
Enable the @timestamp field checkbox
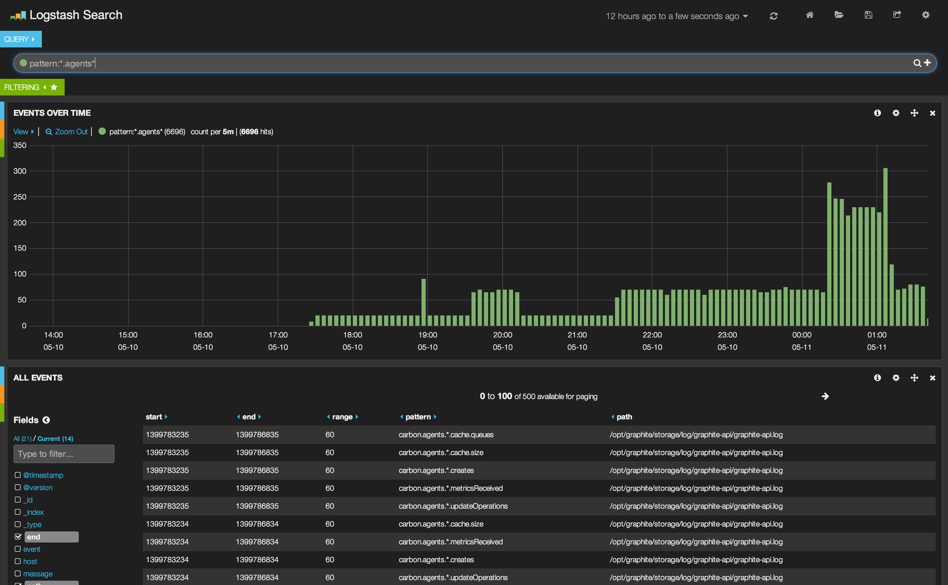point(18,475)
